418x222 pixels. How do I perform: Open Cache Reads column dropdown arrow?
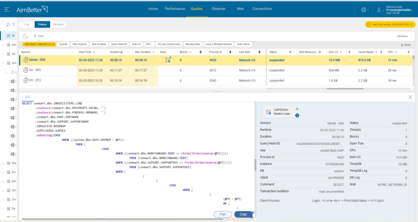point(376,52)
